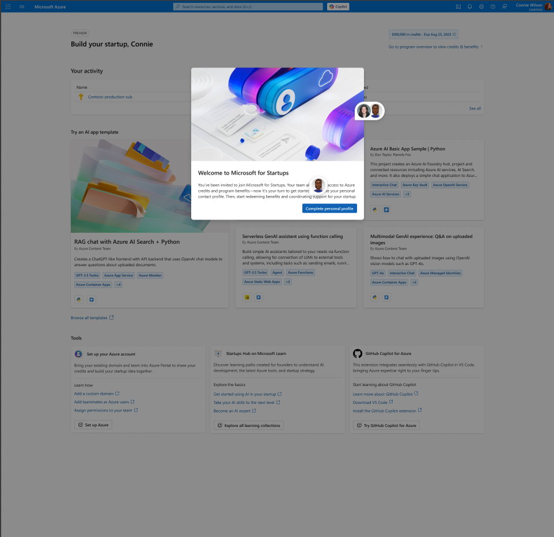Click GPT-3.5 Turbo tag on RAG chat card
Image resolution: width=554 pixels, height=537 pixels.
tap(88, 275)
